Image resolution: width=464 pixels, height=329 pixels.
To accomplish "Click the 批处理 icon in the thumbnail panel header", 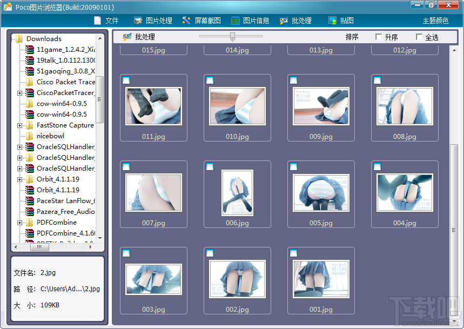I will 127,37.
